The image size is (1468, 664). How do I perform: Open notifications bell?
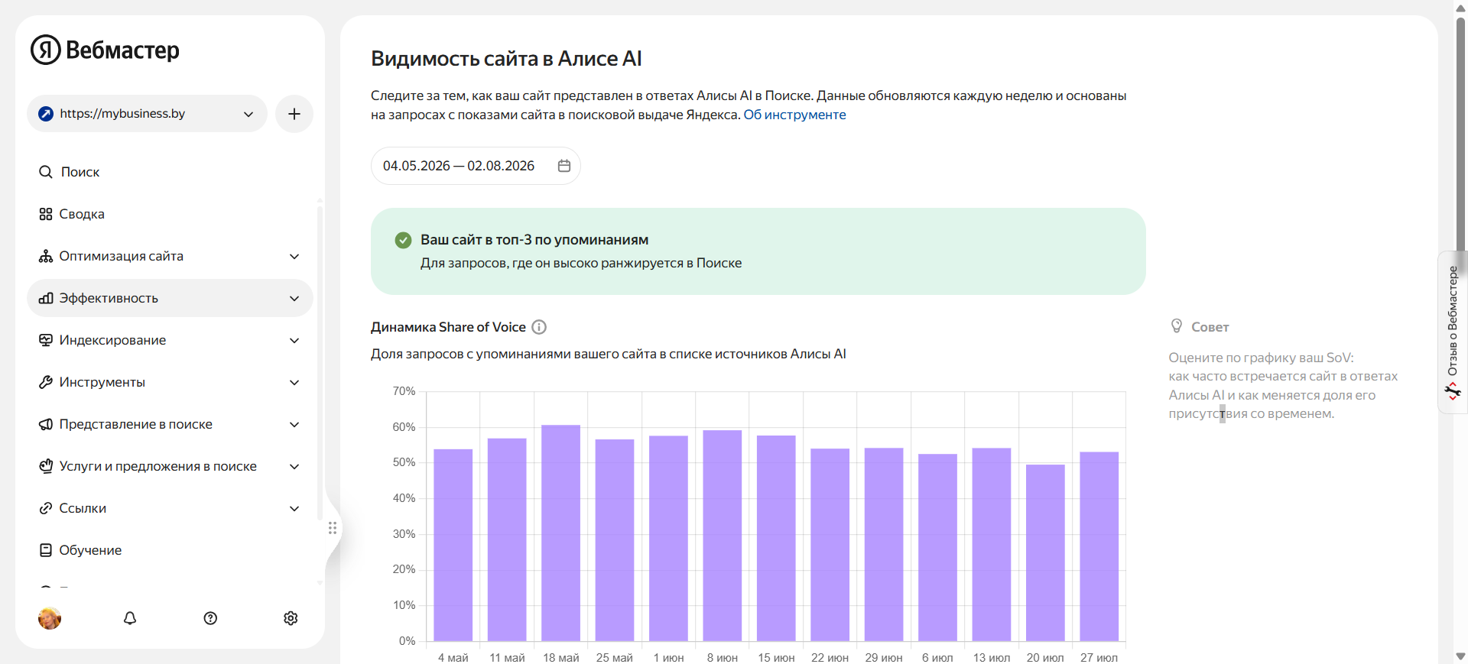click(130, 618)
